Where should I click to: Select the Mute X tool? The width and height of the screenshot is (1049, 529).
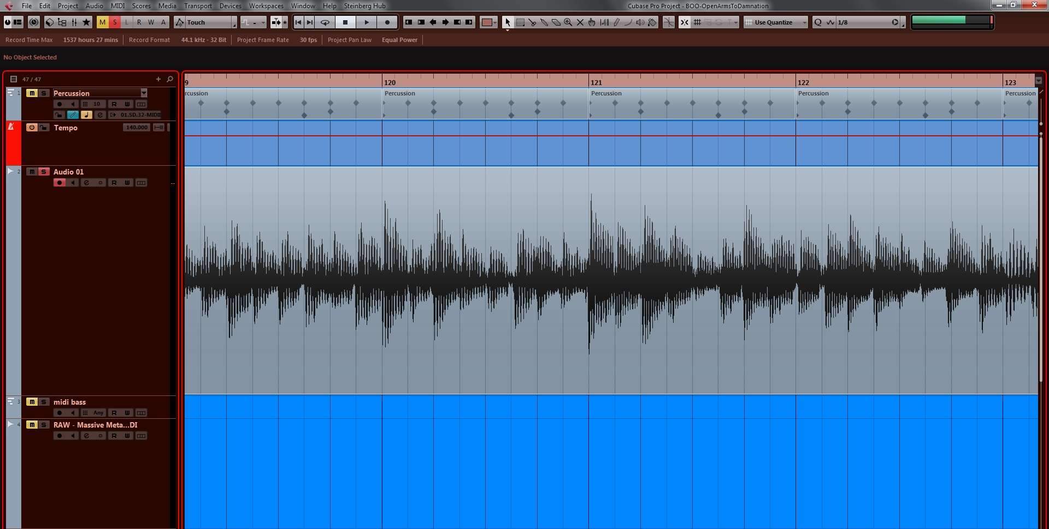pos(580,22)
